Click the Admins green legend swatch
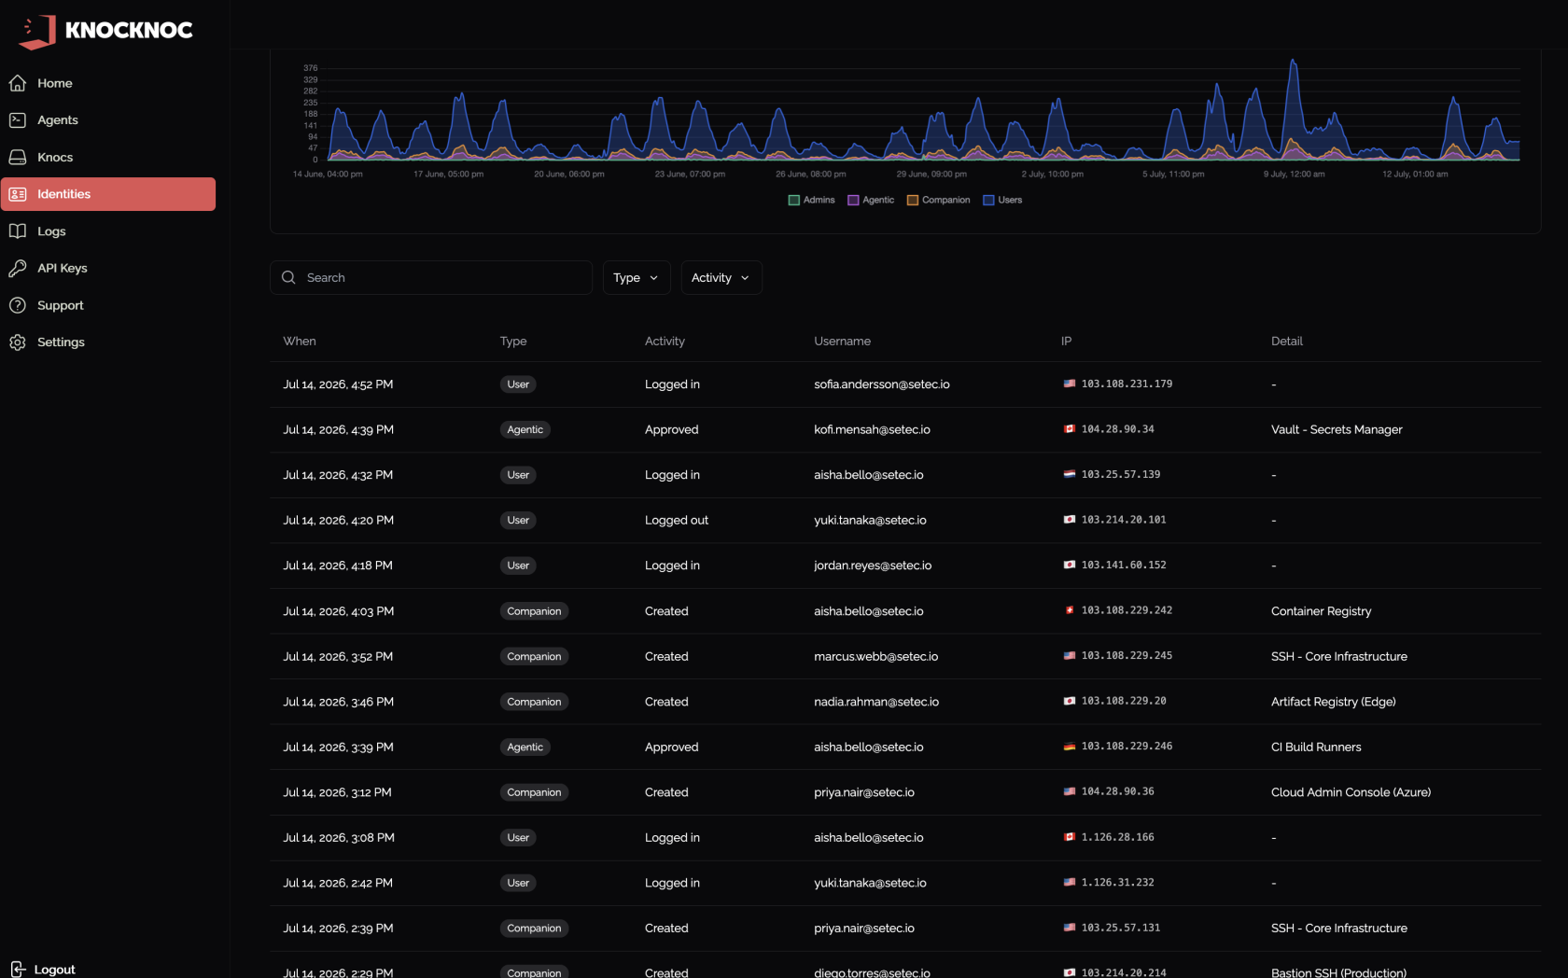Viewport: 1568px width, 978px height. [794, 200]
